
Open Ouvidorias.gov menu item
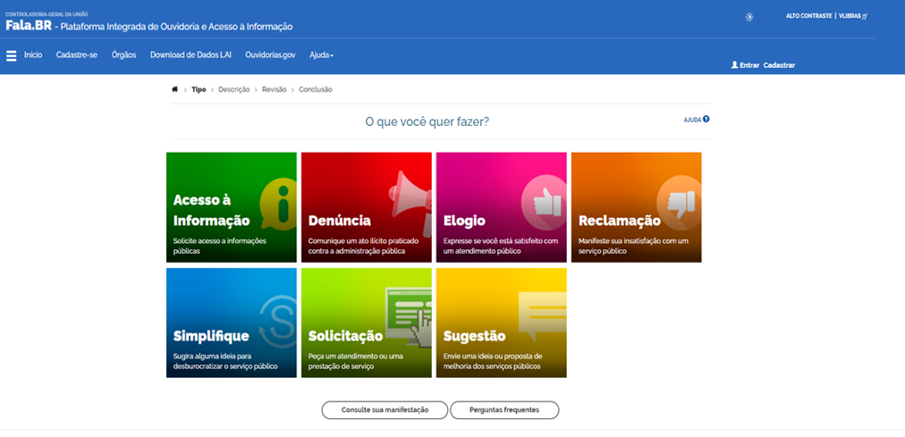click(x=270, y=55)
